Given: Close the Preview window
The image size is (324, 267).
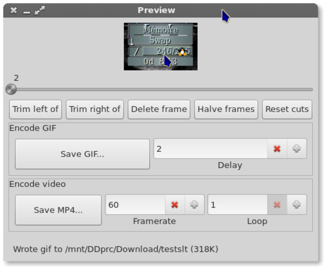Looking at the screenshot, I should 13,11.
